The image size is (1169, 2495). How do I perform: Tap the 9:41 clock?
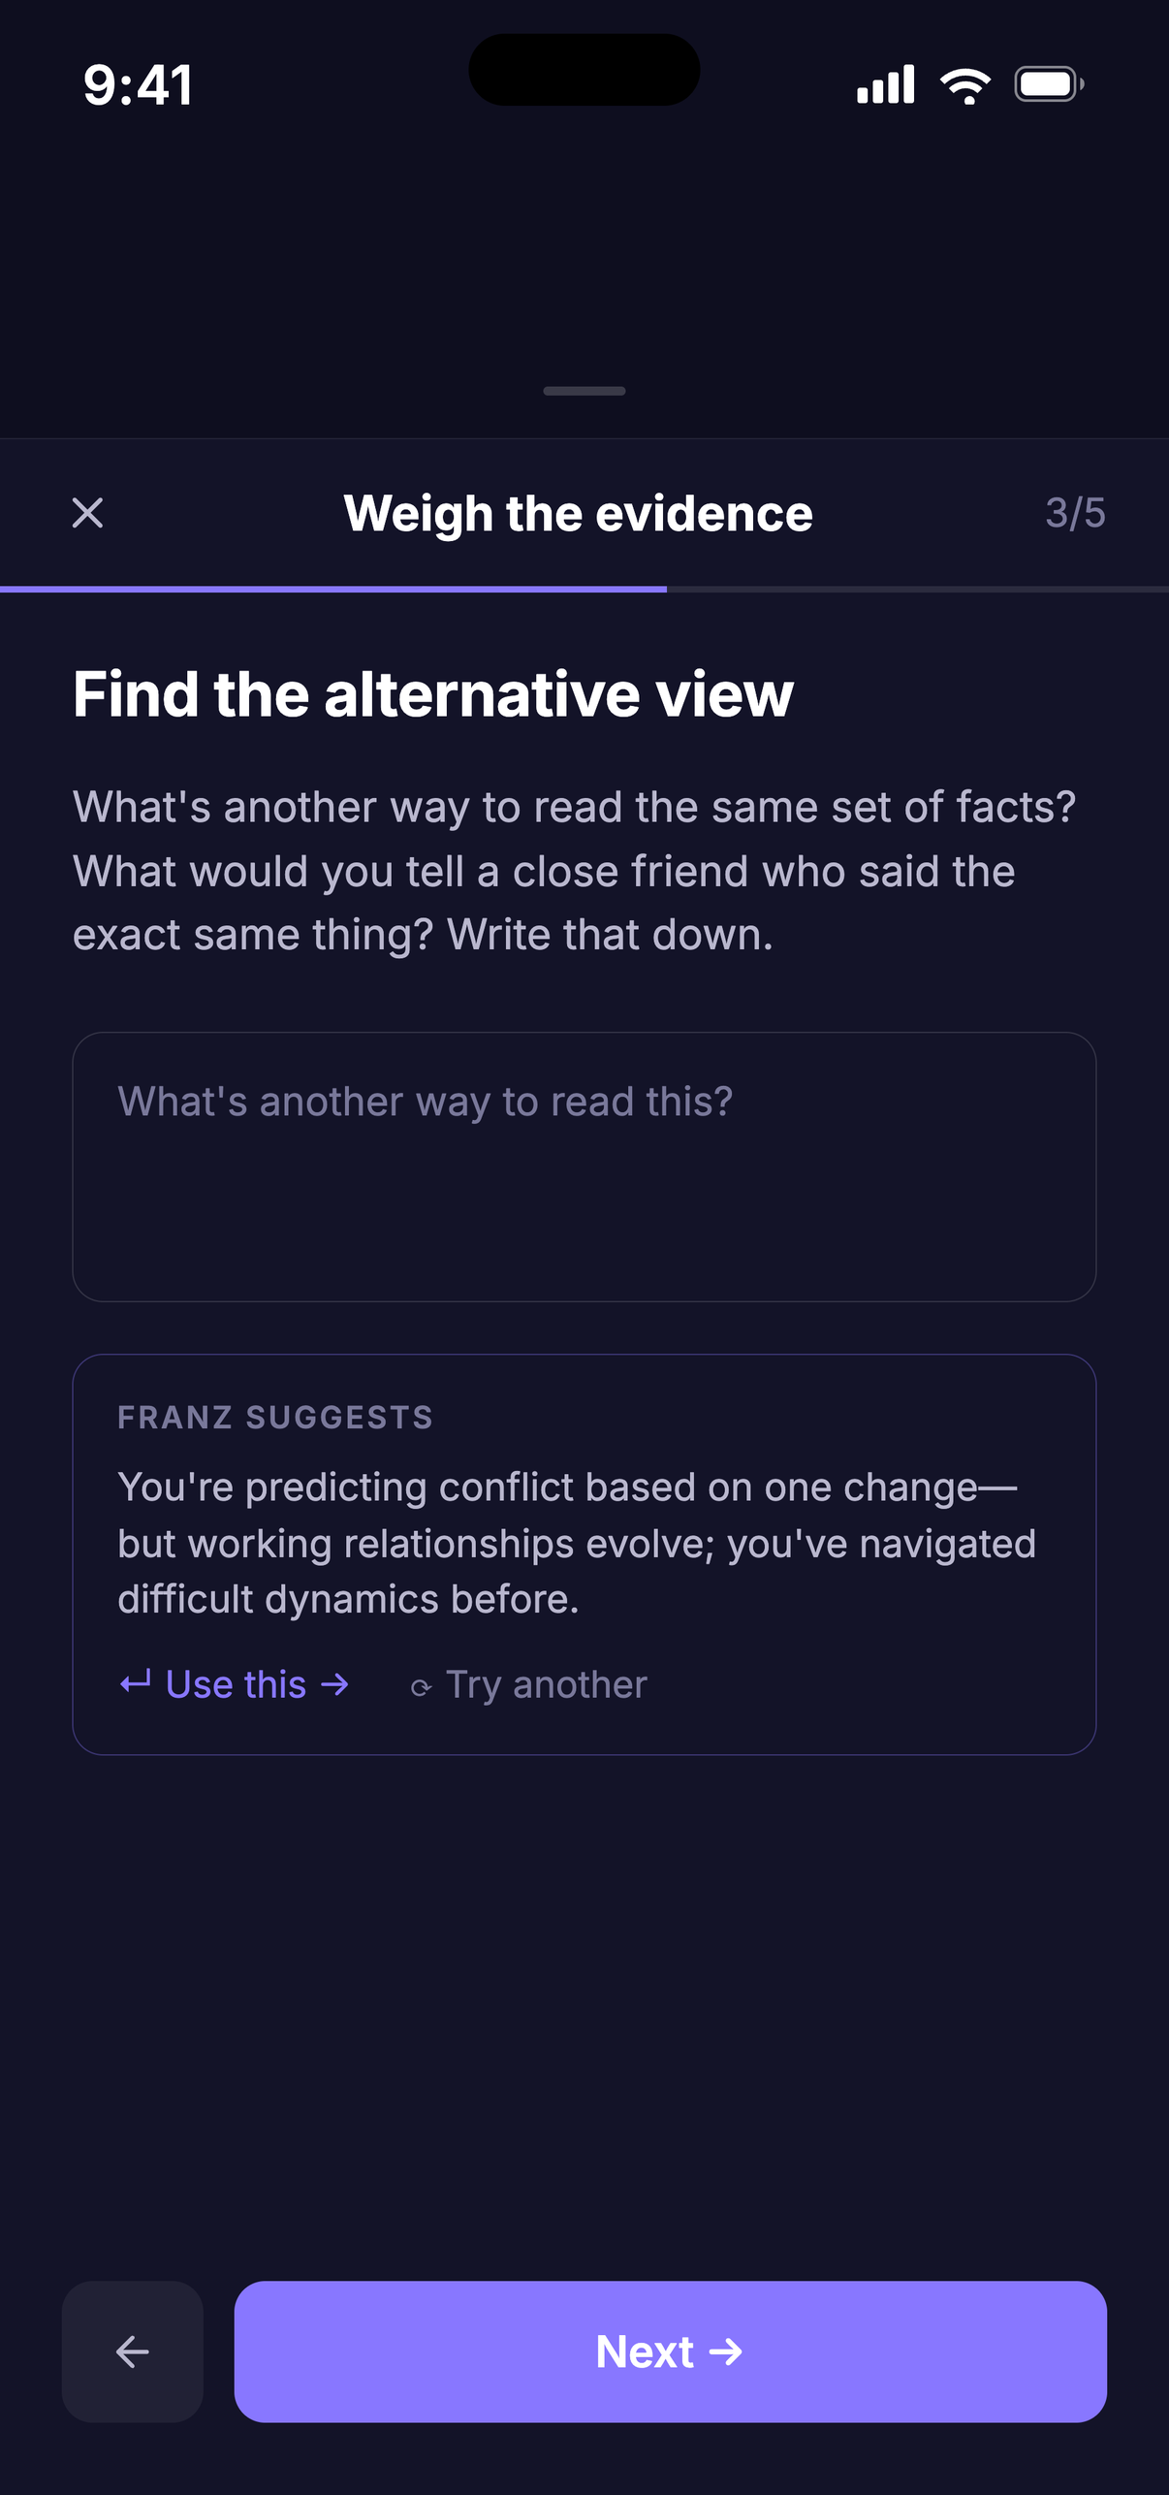(x=138, y=84)
